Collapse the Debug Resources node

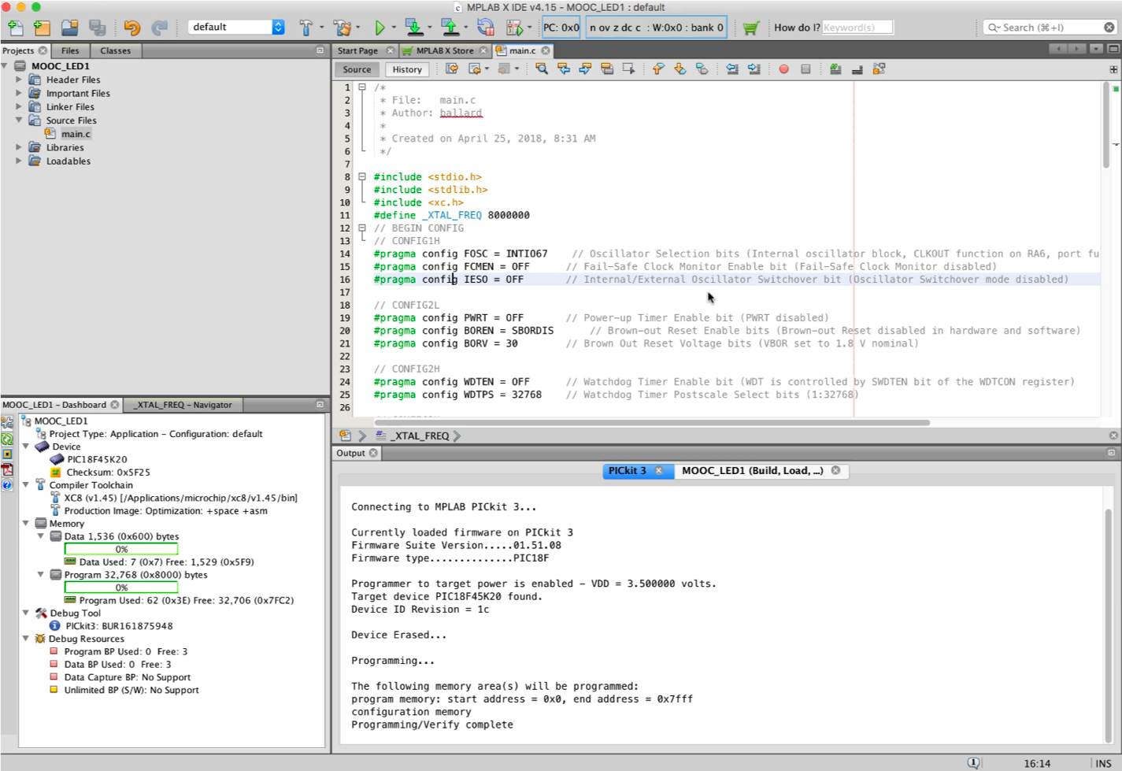point(26,639)
